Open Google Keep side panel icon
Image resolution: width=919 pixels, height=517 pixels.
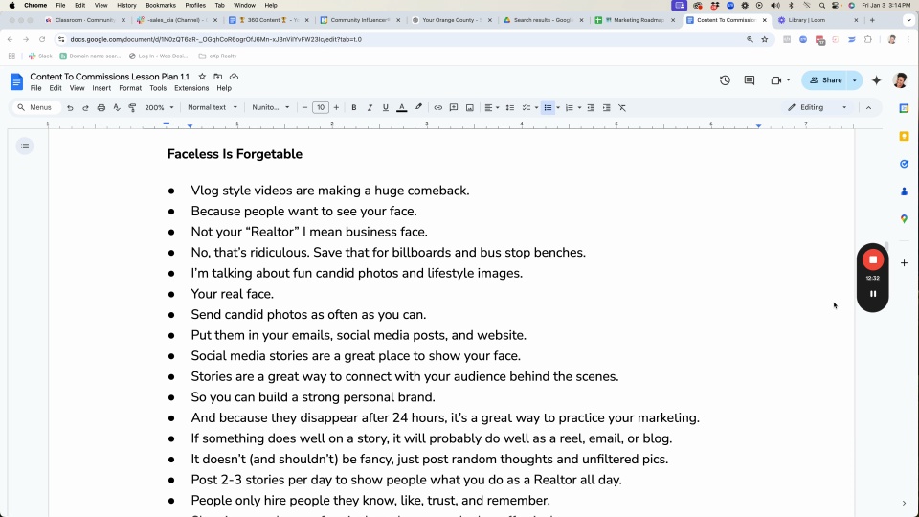coord(904,136)
